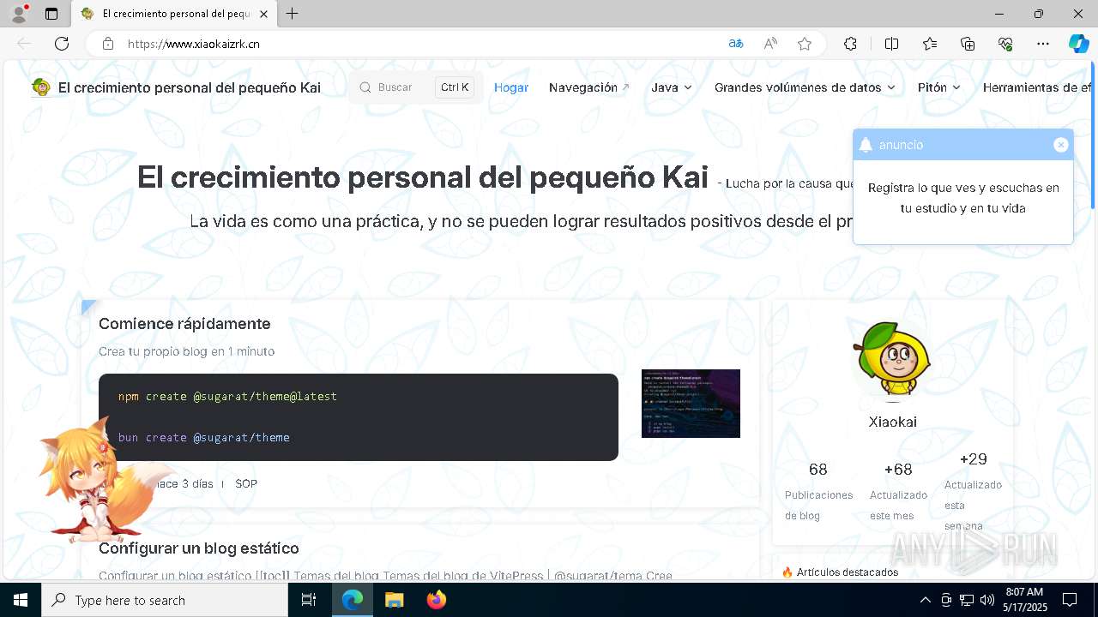This screenshot has height=617, width=1098.
Task: Open the Windows Start menu
Action: [x=21, y=600]
